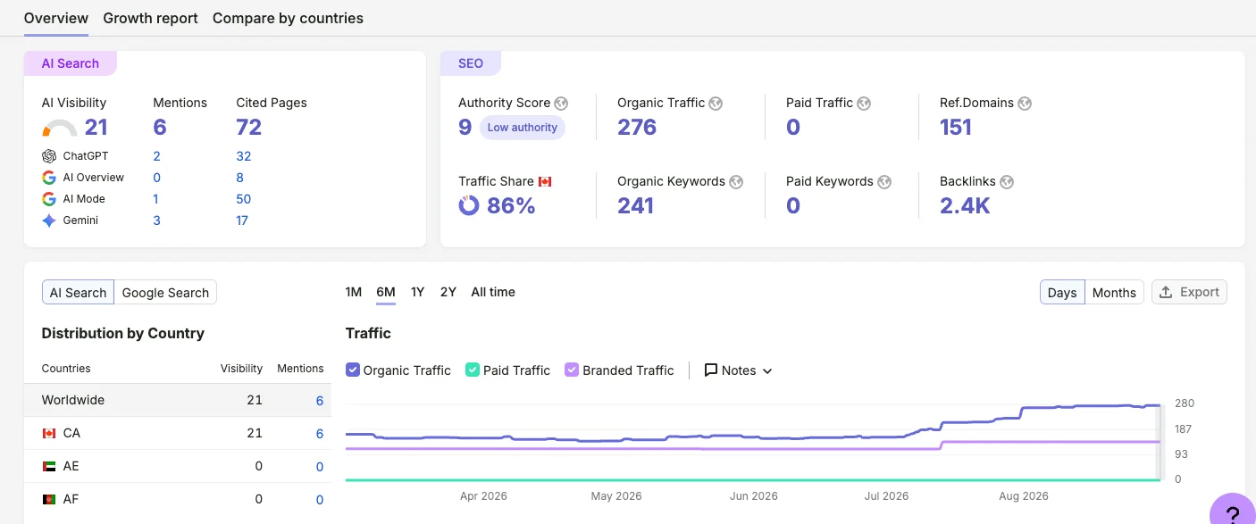Click the UAE flag in the AE row
This screenshot has width=1256, height=524.
click(49, 467)
